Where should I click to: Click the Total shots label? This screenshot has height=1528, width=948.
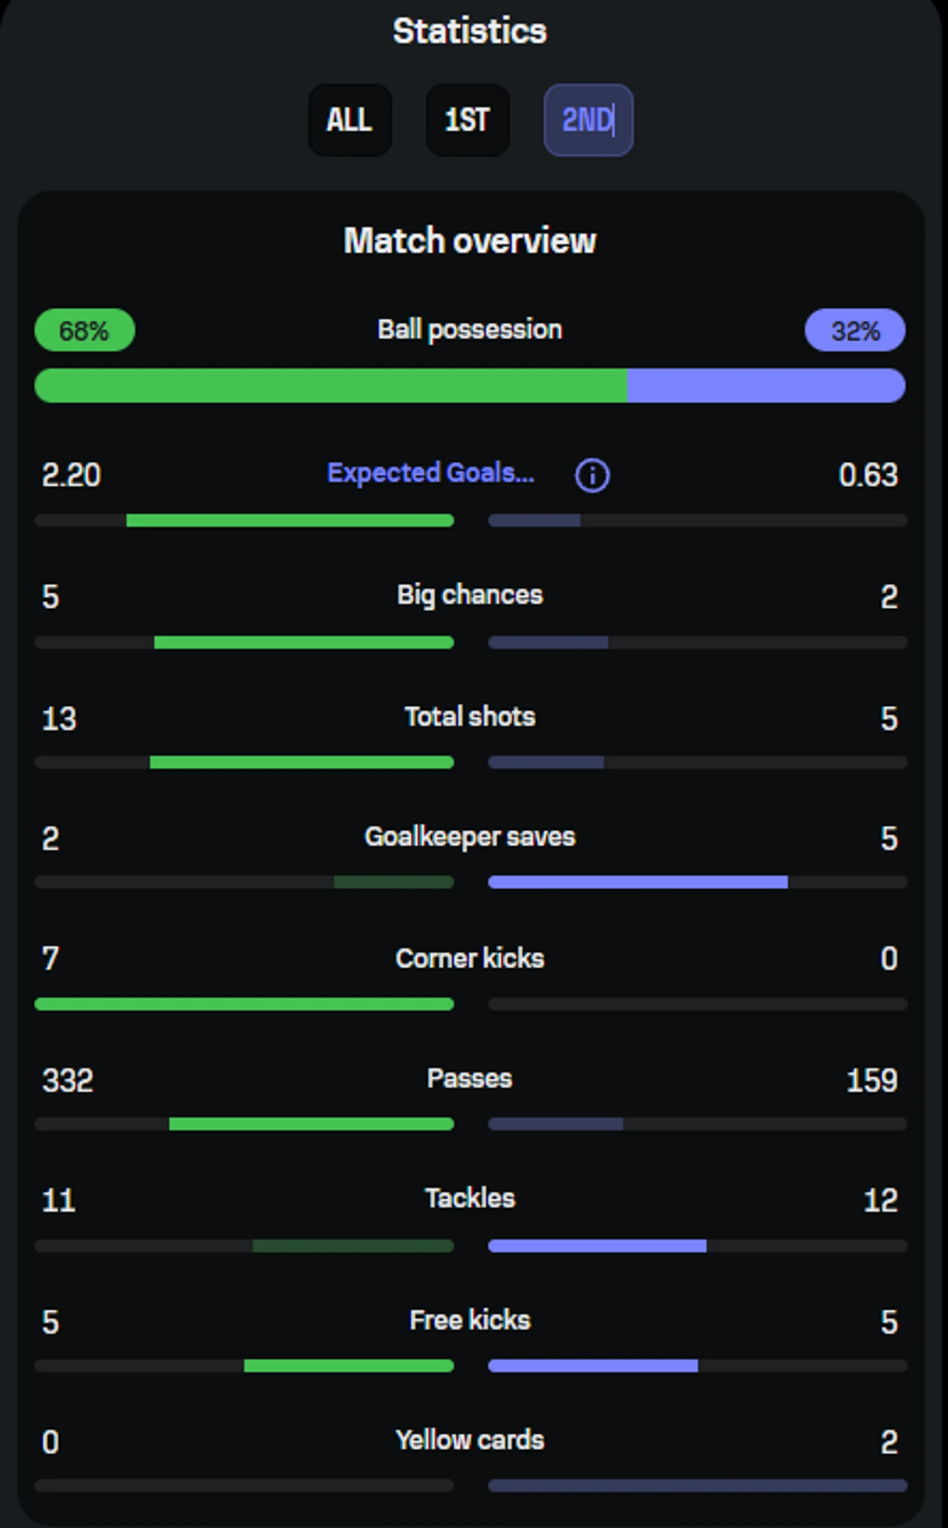[469, 716]
